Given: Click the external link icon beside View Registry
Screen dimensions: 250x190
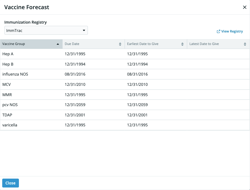Looking at the screenshot, I should 218,31.
